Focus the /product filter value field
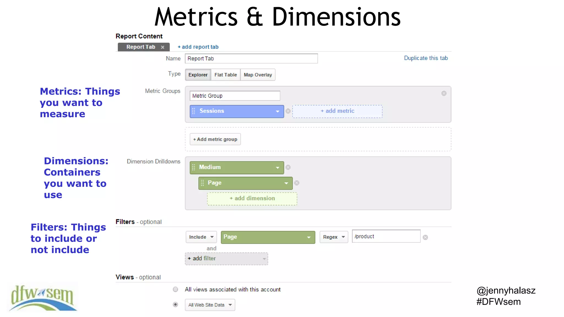564x317 pixels. tap(386, 236)
